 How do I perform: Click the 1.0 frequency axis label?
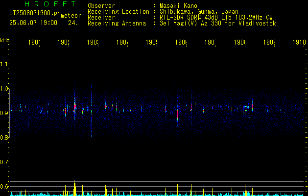pos(4,89)
